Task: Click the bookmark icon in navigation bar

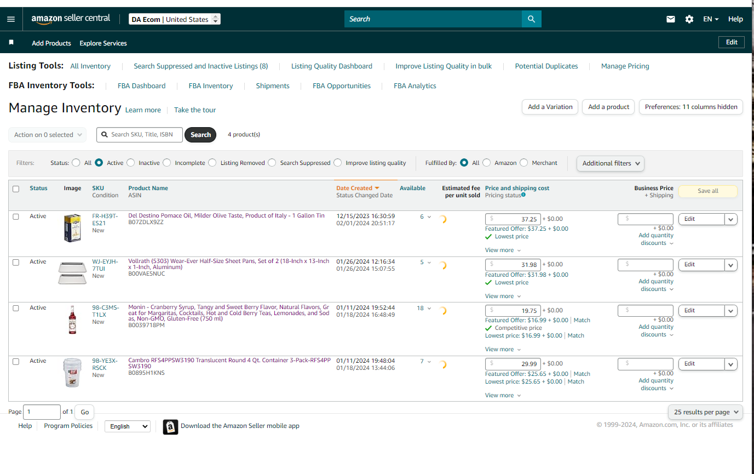Action: click(x=11, y=42)
